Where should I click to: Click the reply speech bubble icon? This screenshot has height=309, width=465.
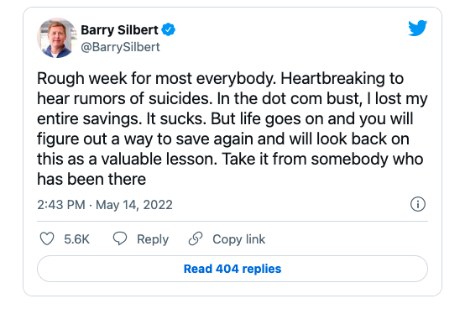click(120, 238)
